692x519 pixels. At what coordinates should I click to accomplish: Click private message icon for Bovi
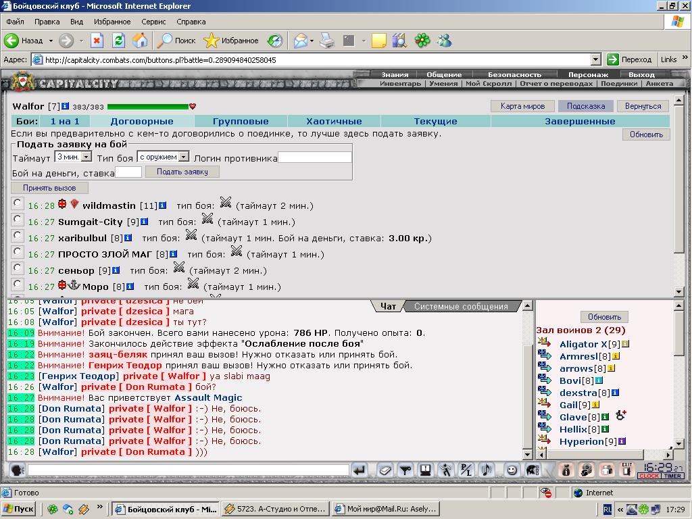point(544,378)
